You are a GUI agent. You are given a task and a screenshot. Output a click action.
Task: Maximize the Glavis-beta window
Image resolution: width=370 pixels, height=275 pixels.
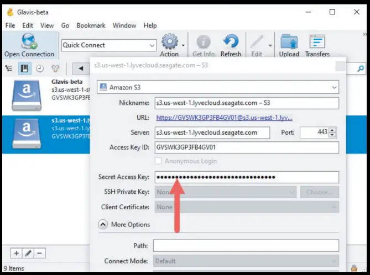click(x=332, y=12)
